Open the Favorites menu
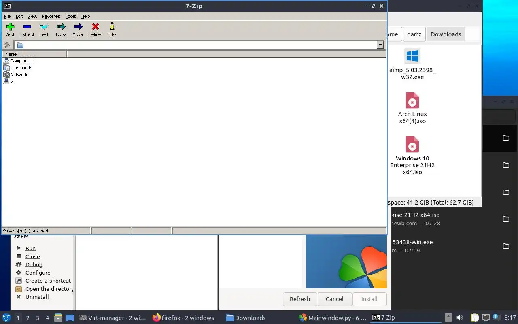 (x=51, y=16)
